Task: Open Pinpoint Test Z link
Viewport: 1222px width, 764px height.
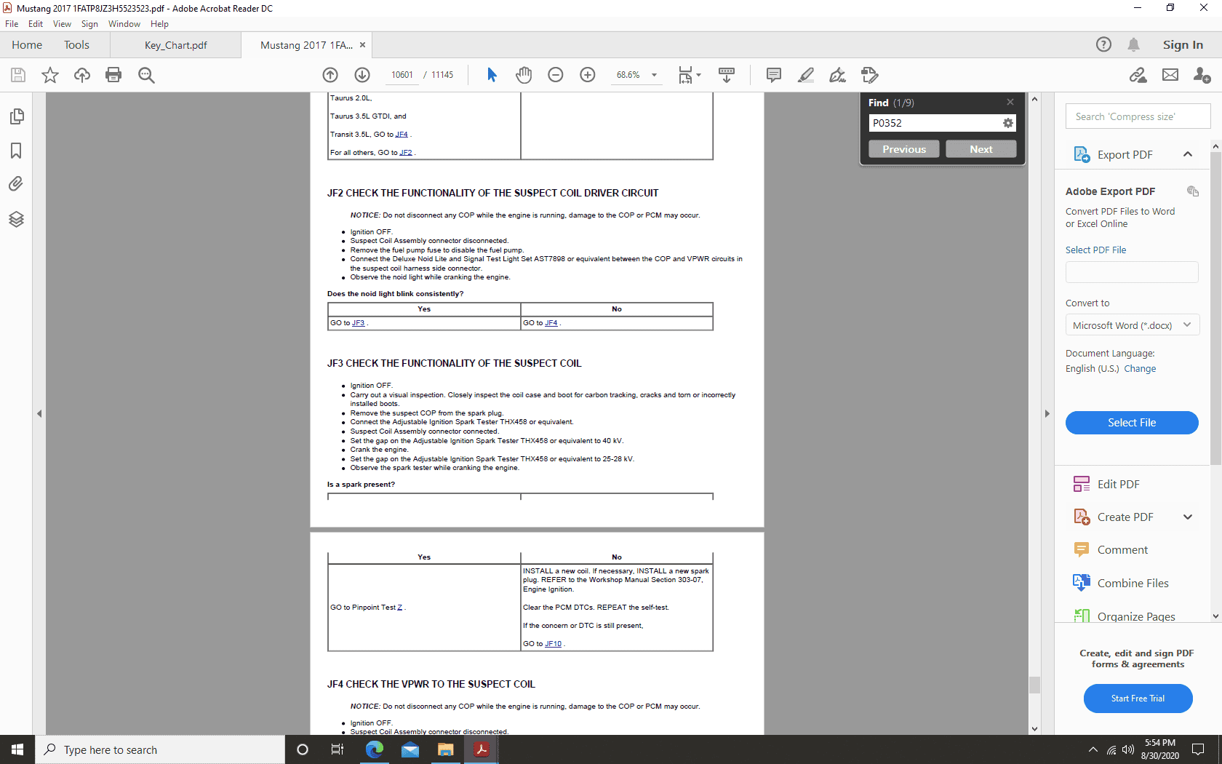Action: [x=399, y=608]
